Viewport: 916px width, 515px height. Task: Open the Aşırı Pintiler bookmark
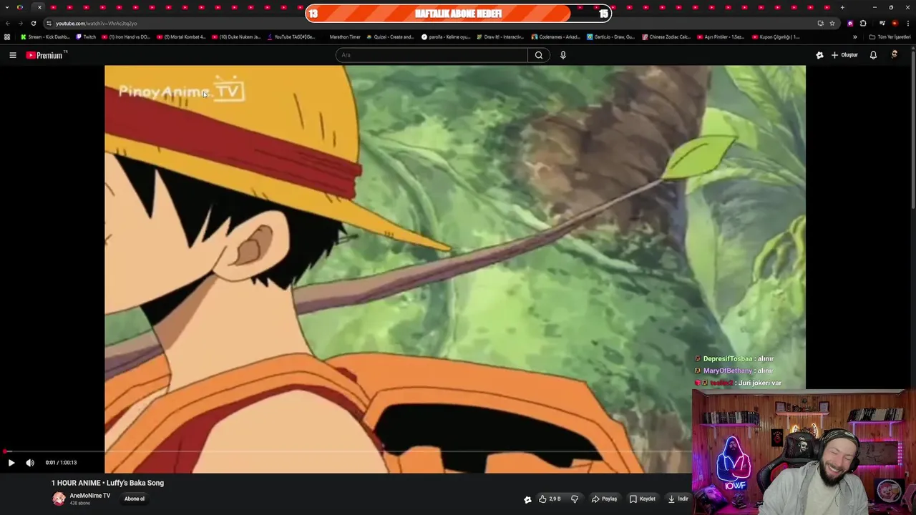(x=721, y=36)
